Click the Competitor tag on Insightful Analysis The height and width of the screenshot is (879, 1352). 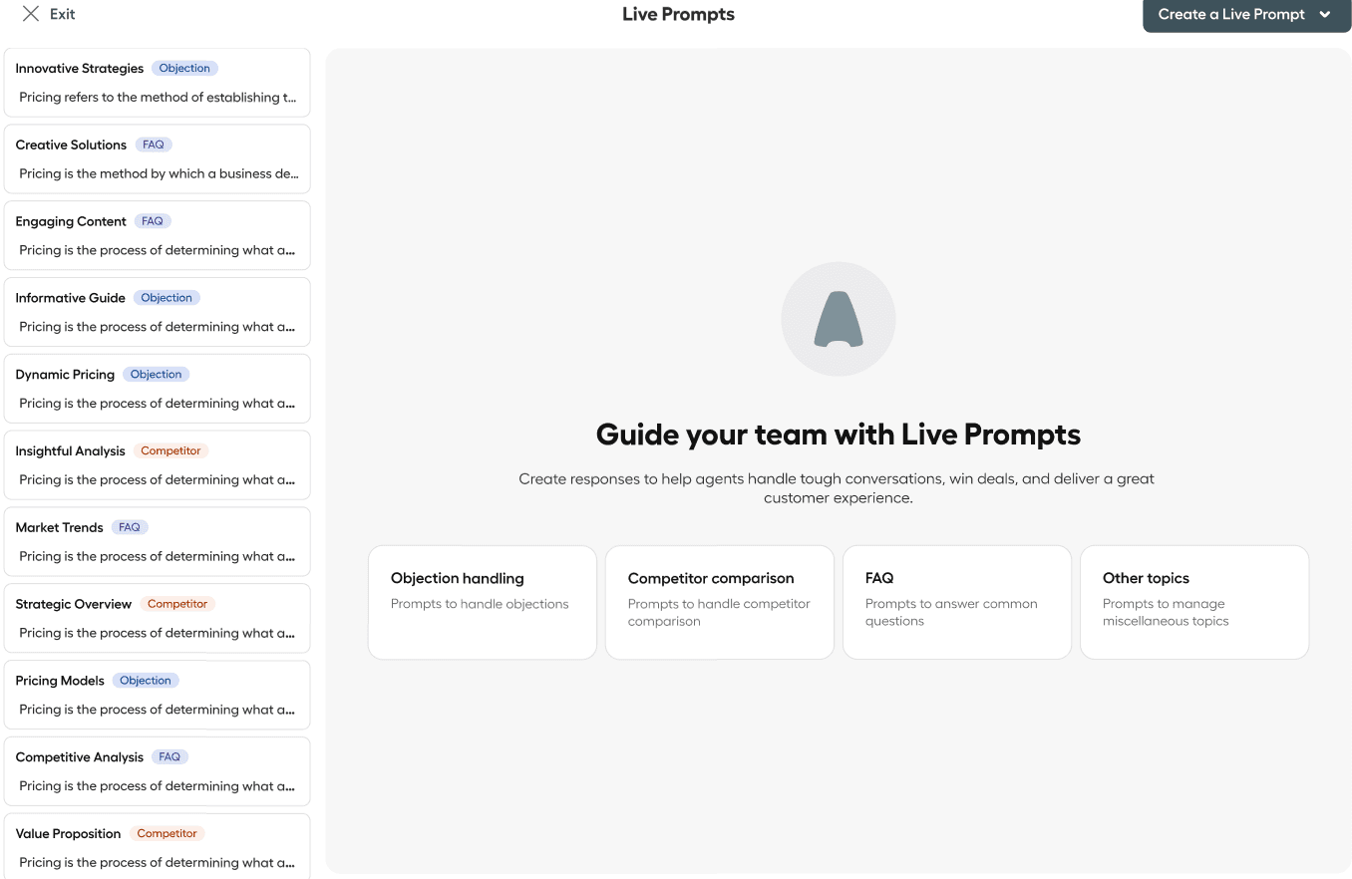pyautogui.click(x=170, y=450)
